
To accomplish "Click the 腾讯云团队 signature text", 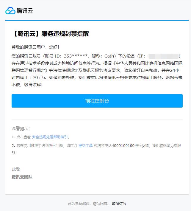I will click(22, 177).
